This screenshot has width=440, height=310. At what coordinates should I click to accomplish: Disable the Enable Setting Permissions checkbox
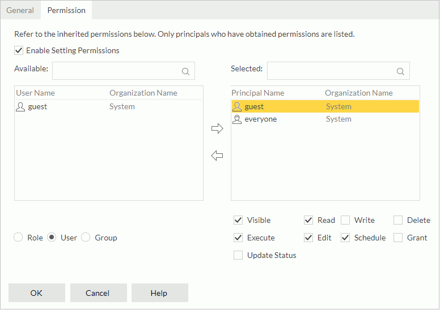click(19, 50)
